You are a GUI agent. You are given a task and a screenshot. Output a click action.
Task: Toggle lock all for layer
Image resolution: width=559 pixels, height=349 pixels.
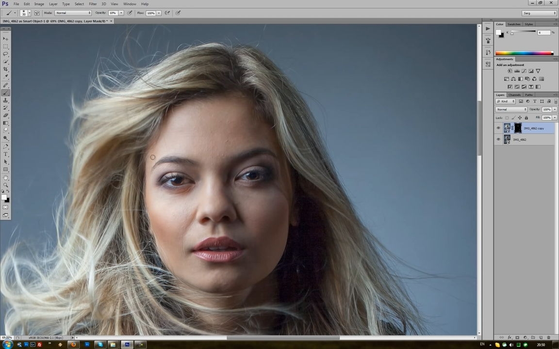(526, 117)
